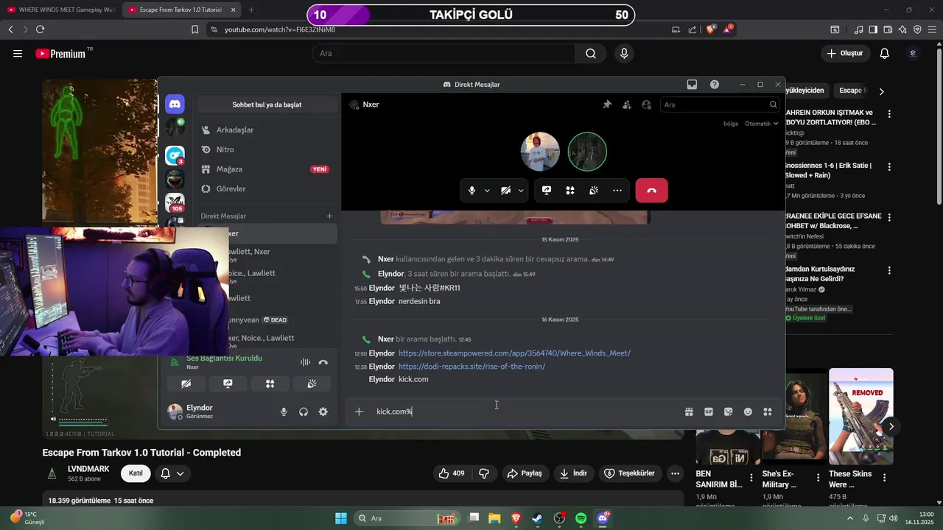The image size is (943, 530).
Task: Open Arkadaşlar in Discord sidebar
Action: (266, 130)
